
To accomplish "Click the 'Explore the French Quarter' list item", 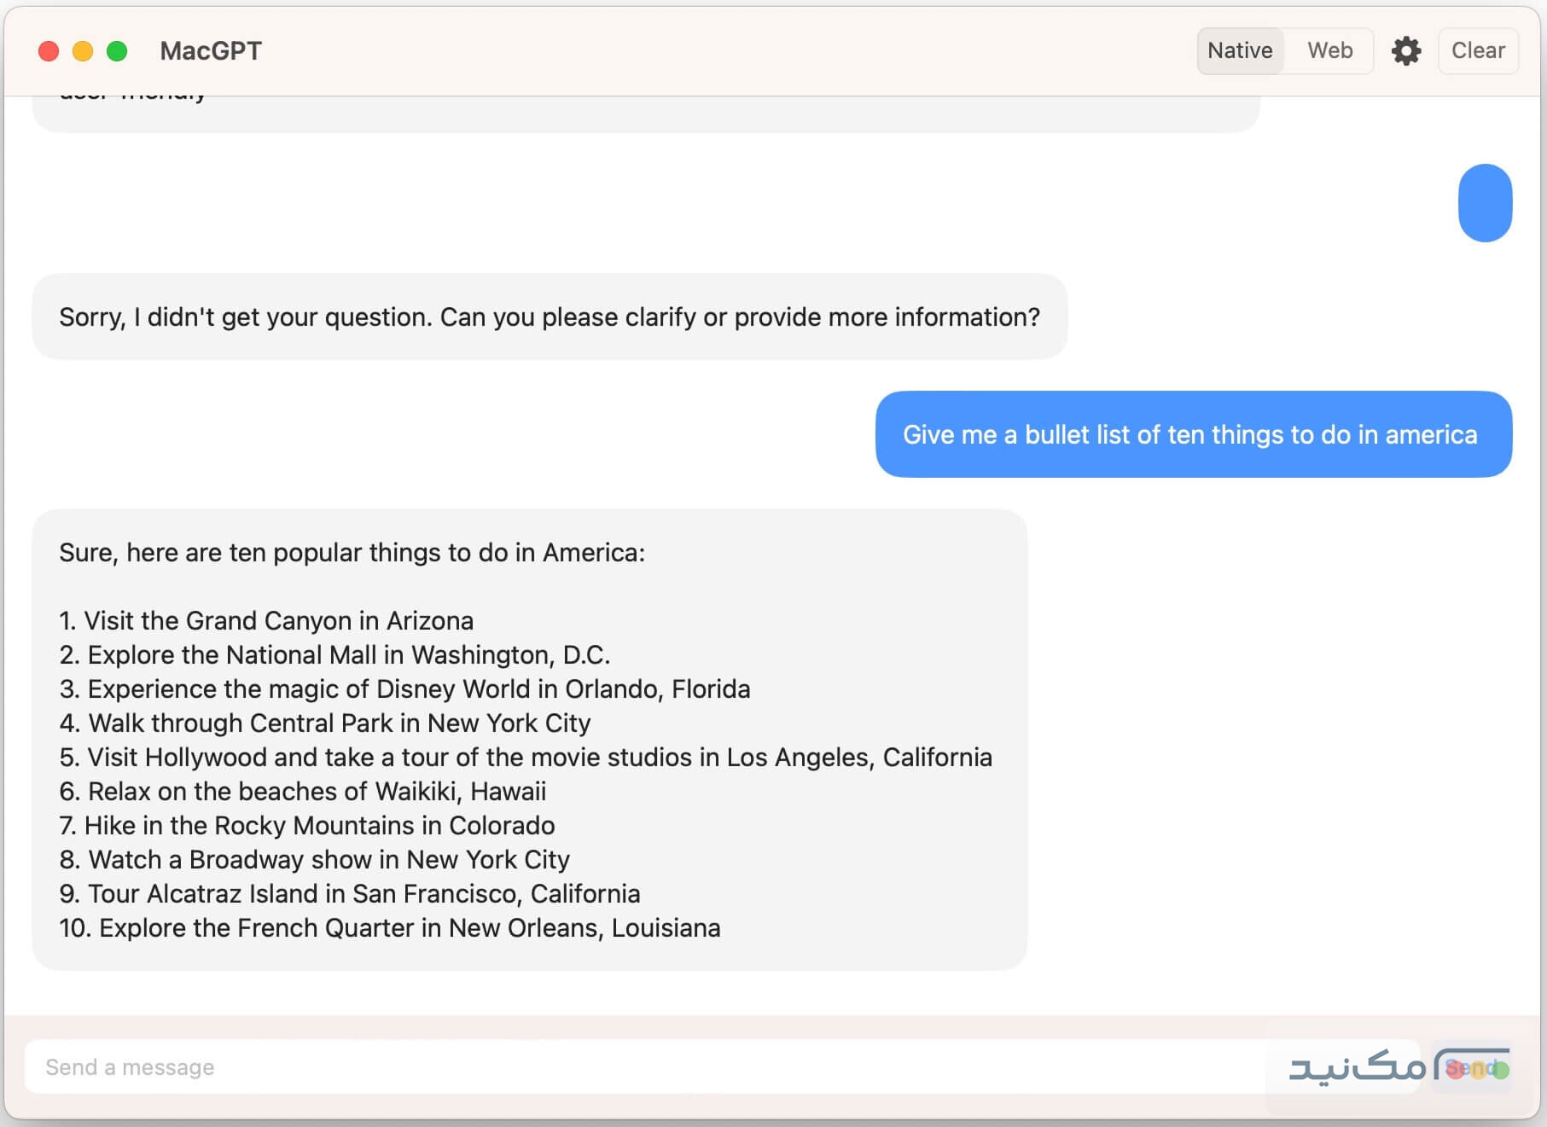I will click(390, 927).
